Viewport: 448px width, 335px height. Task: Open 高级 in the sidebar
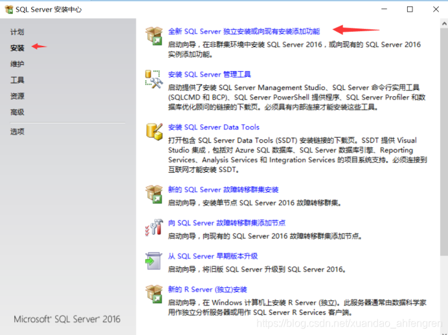[17, 112]
